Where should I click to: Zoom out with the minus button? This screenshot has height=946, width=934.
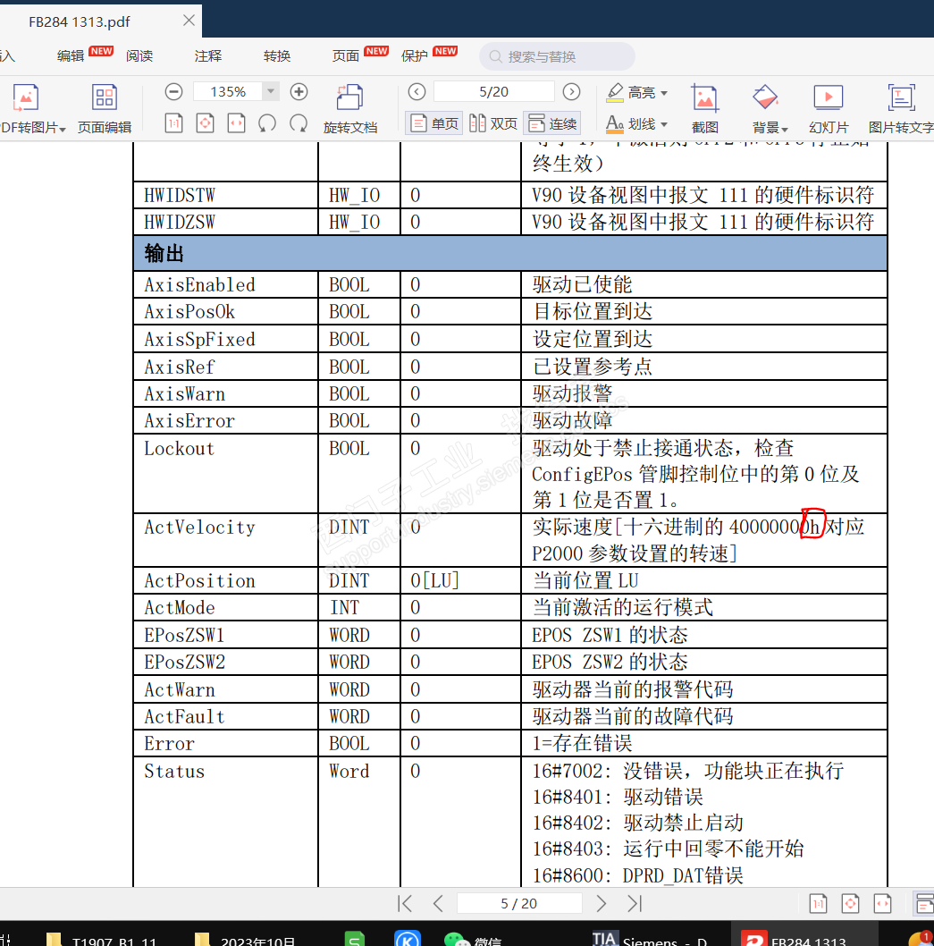[173, 92]
